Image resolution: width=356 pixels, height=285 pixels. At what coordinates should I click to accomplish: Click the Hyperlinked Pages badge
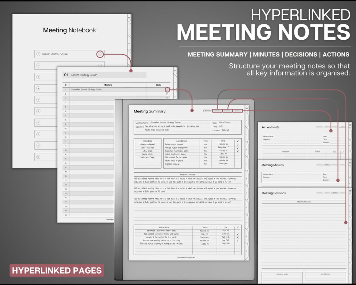coord(57,270)
